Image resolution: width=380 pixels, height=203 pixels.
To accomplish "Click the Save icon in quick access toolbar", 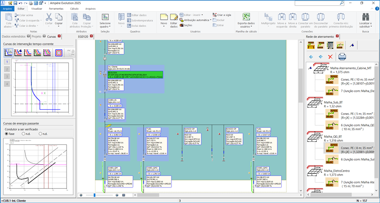I will (15, 3).
